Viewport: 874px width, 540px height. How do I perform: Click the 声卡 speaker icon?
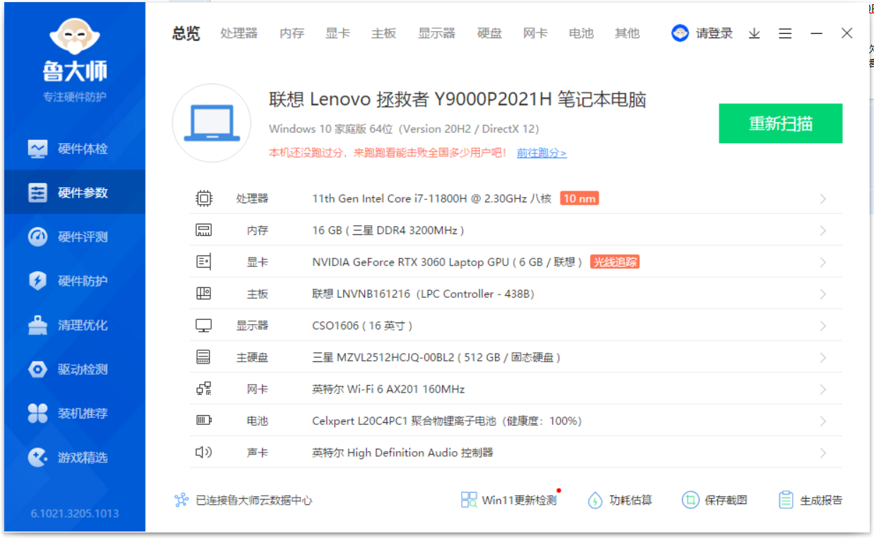(x=203, y=452)
